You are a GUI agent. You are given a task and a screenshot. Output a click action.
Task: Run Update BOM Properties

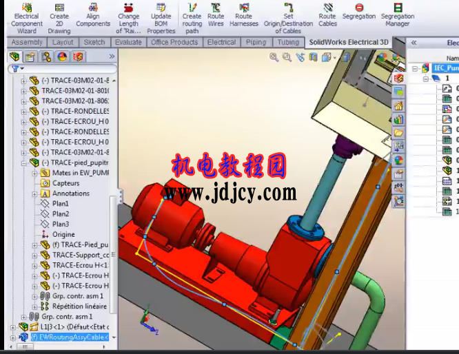click(x=161, y=18)
